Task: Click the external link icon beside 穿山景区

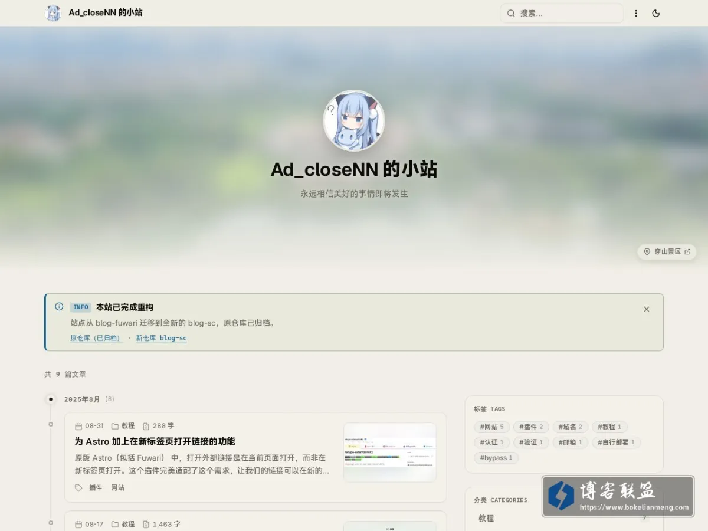Action: (x=687, y=251)
